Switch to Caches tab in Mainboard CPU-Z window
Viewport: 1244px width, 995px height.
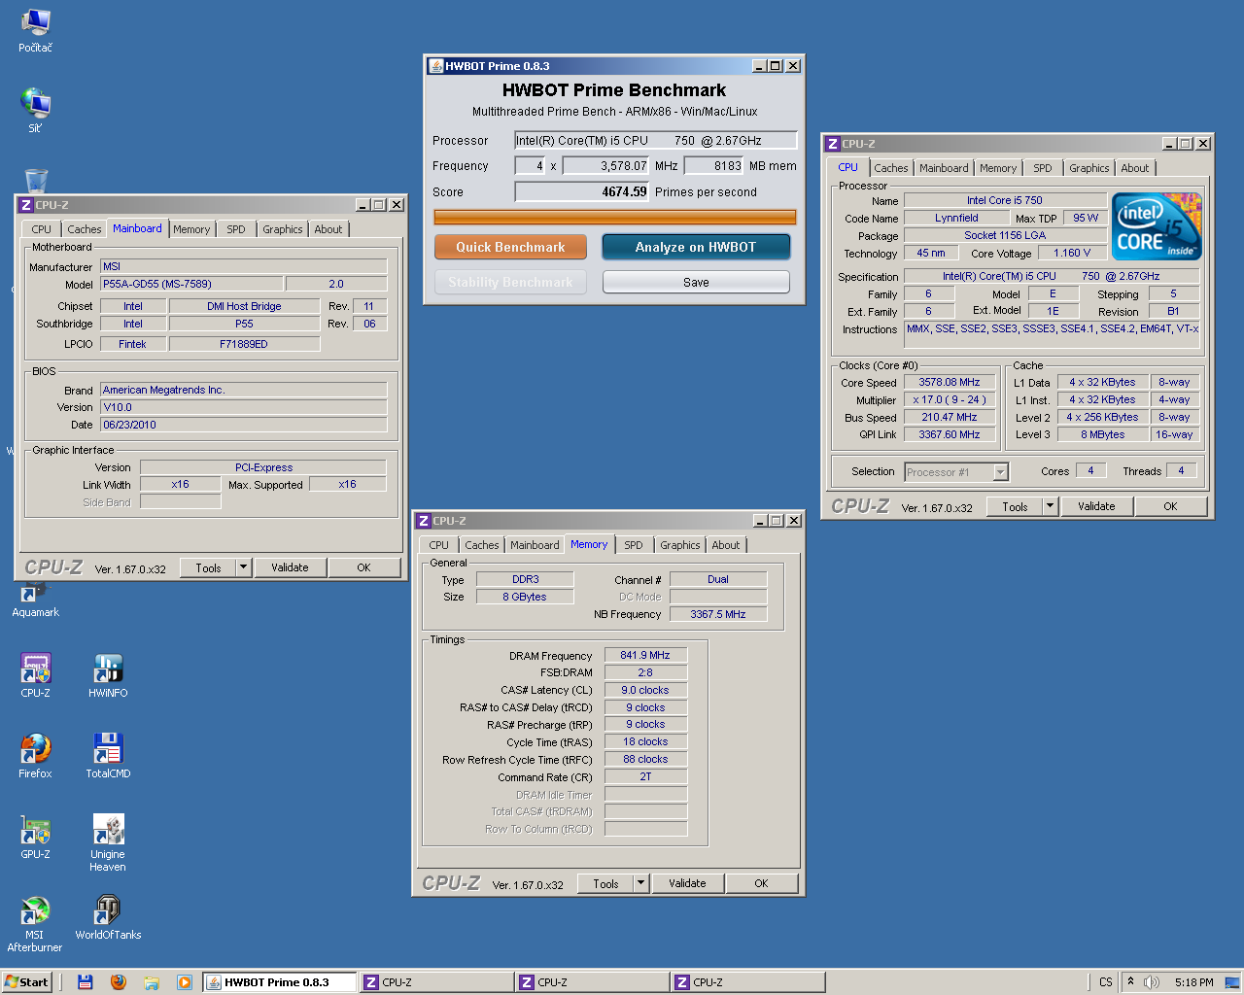[x=85, y=229]
